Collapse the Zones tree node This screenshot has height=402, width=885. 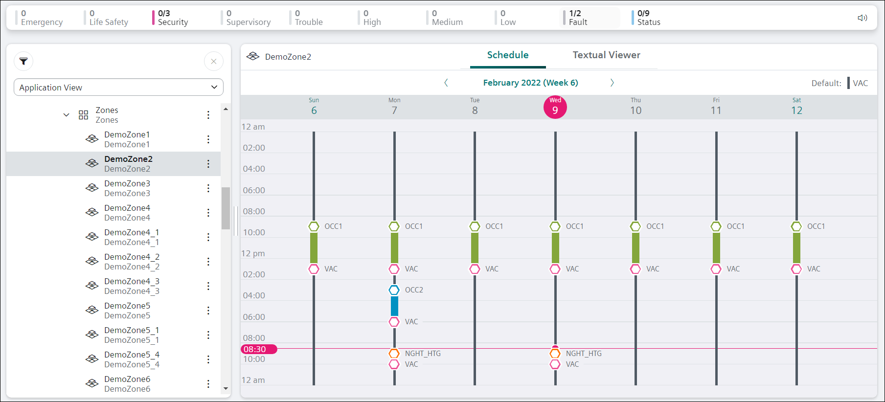67,115
